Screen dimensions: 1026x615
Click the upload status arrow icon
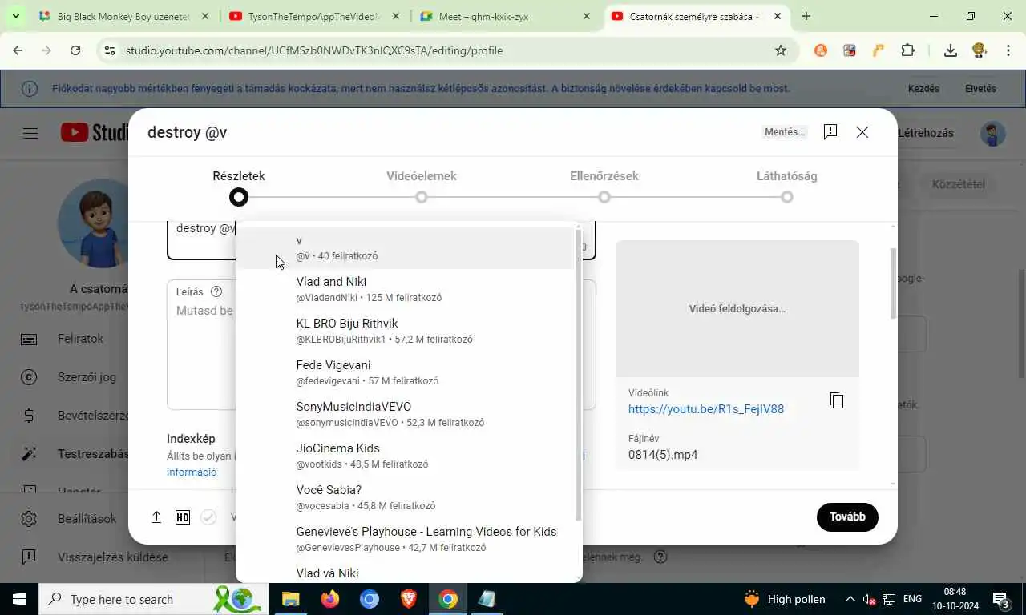[x=157, y=517]
